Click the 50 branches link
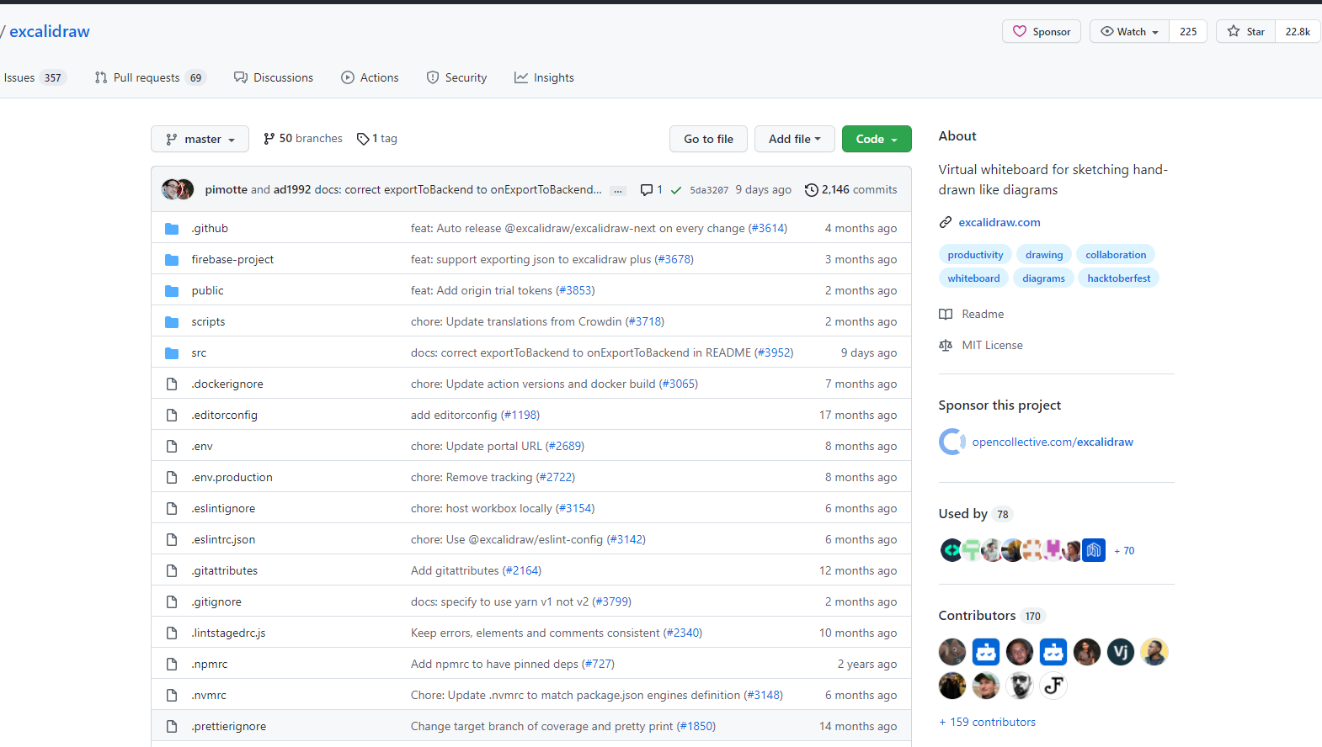1322x747 pixels. pyautogui.click(x=303, y=139)
